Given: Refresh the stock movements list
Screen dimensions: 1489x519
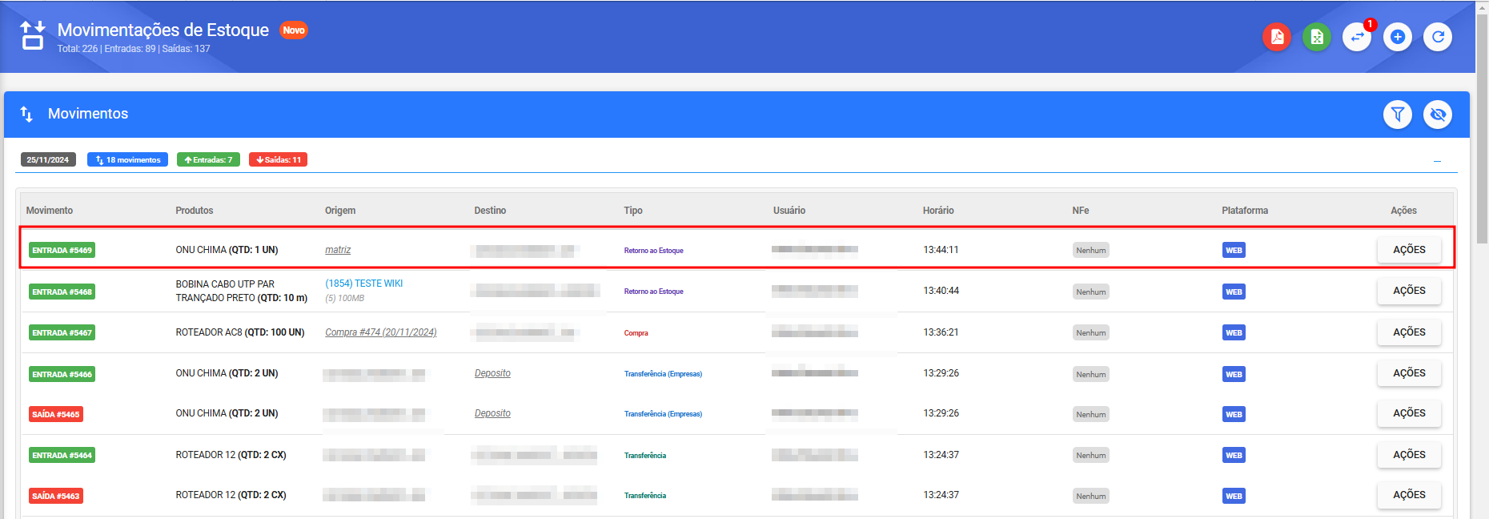Looking at the screenshot, I should pyautogui.click(x=1437, y=37).
